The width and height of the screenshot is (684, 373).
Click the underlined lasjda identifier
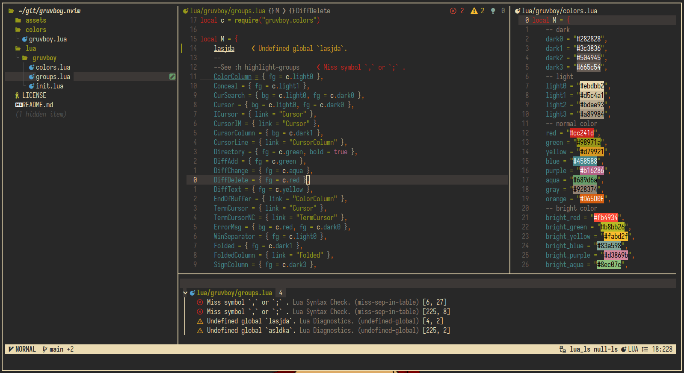coord(224,49)
